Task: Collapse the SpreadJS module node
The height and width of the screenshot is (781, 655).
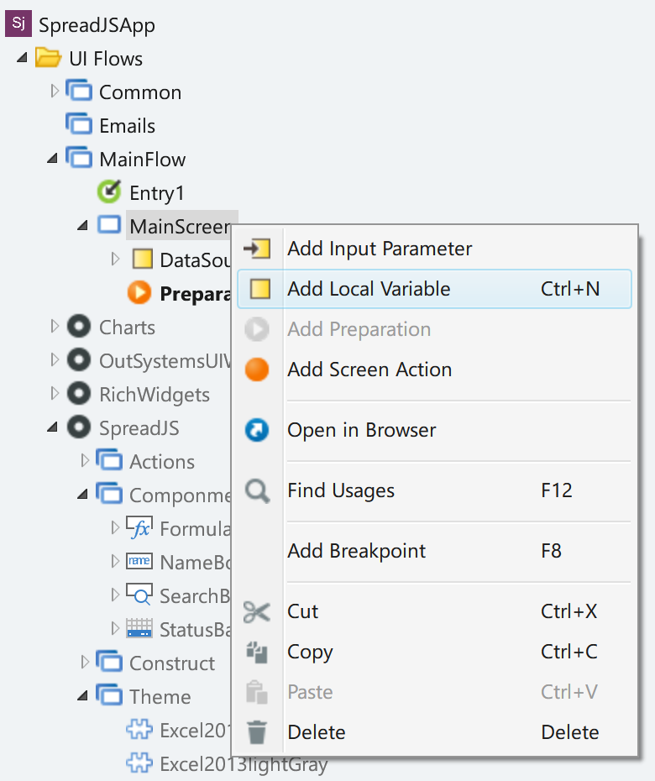Action: 52,427
